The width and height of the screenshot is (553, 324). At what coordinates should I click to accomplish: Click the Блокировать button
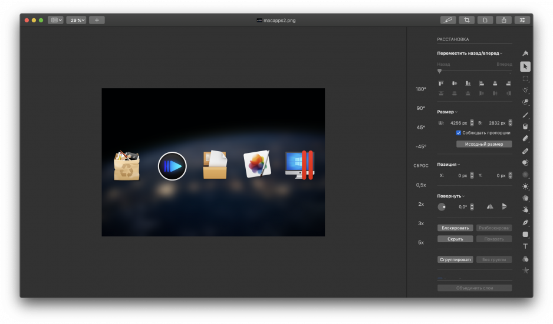[x=455, y=228]
